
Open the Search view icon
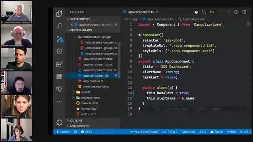(59, 26)
